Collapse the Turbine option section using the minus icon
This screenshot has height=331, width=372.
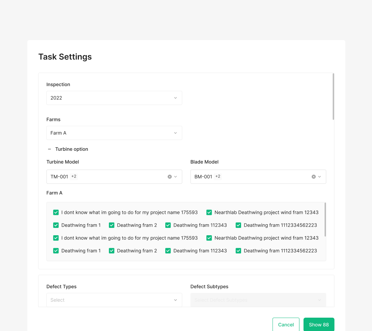pyautogui.click(x=49, y=149)
